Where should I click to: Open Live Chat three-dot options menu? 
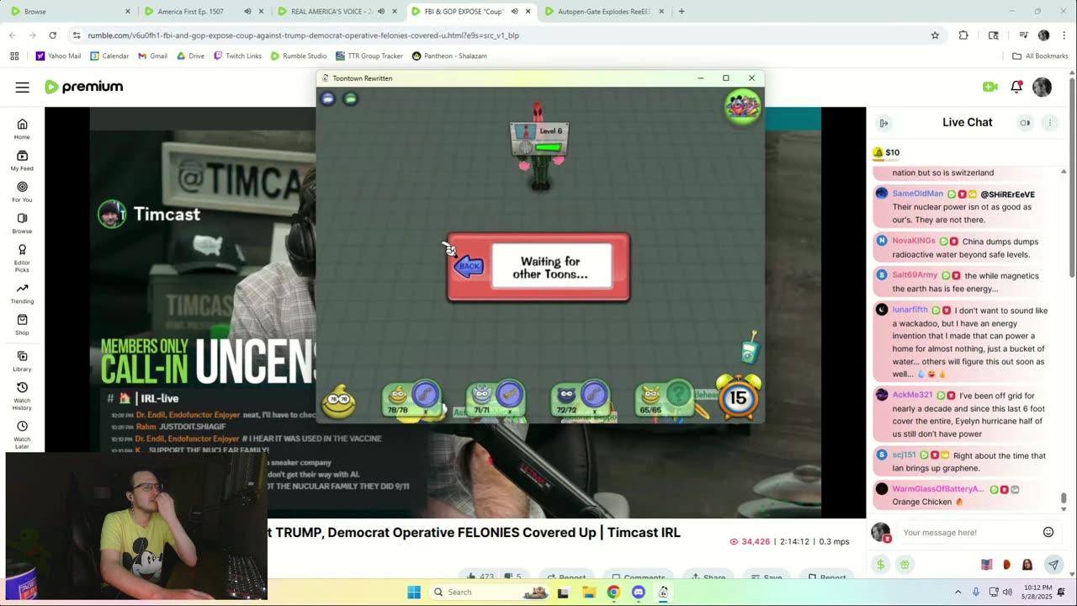1049,123
